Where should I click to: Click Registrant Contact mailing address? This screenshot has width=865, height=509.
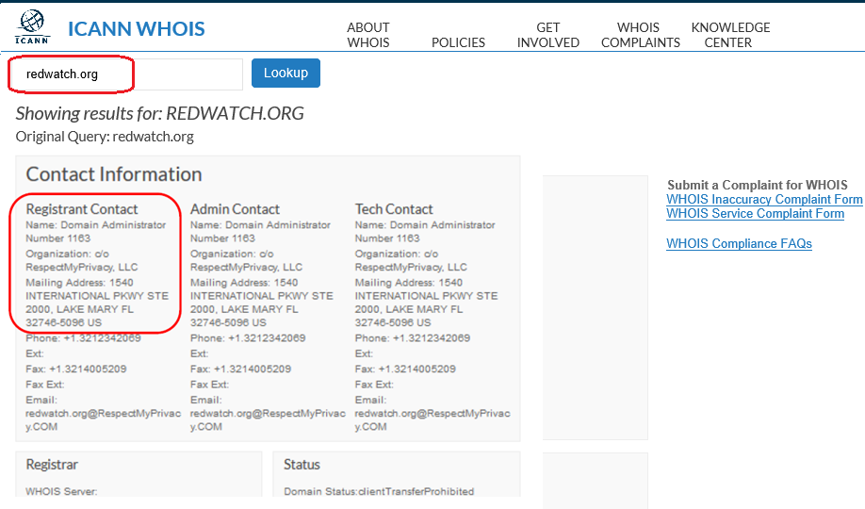97,303
